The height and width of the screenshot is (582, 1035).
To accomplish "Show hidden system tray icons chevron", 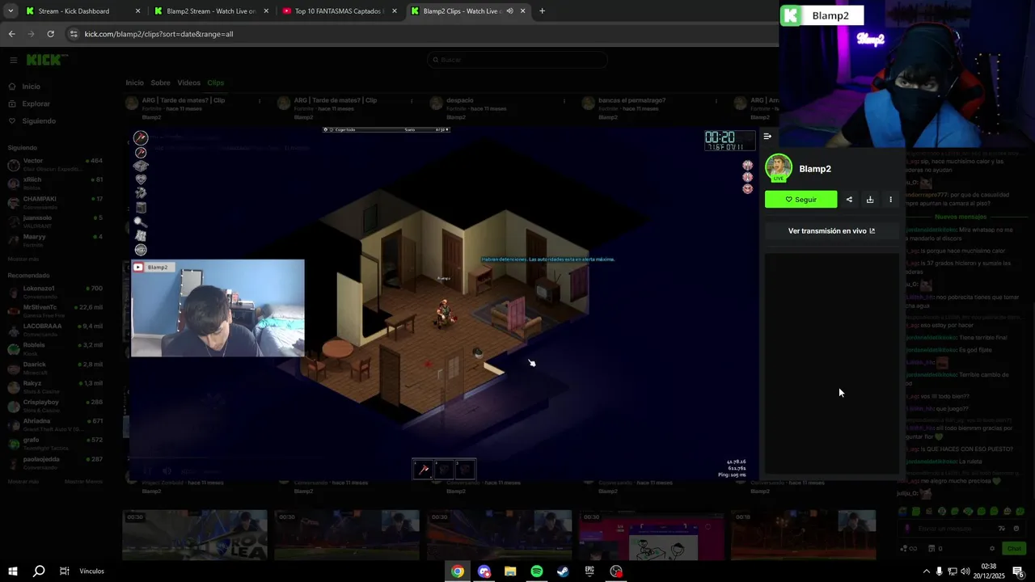I will (926, 571).
